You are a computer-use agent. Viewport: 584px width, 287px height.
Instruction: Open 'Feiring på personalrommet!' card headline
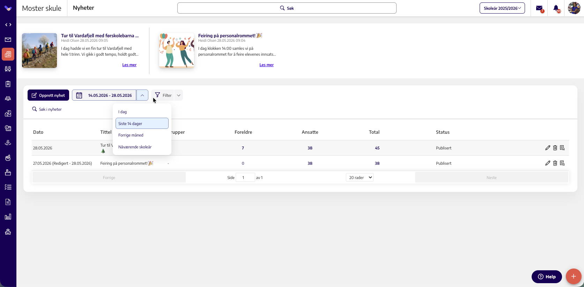click(x=230, y=36)
